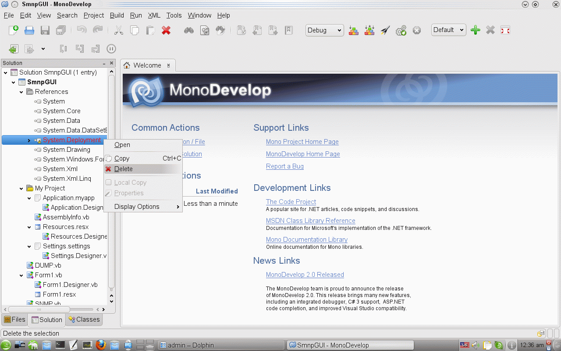
Task: Click the Report a Bug link
Action: 285,166
